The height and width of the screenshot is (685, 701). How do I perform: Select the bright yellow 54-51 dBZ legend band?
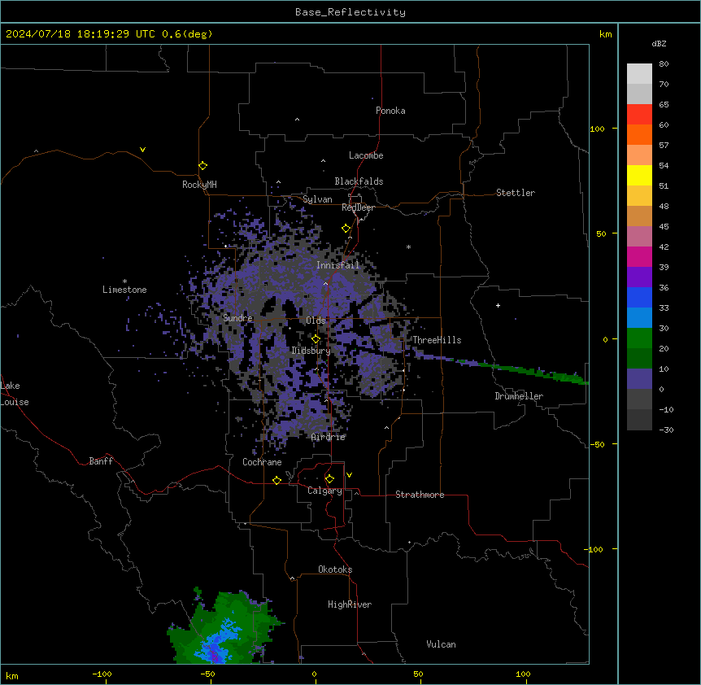[639, 175]
